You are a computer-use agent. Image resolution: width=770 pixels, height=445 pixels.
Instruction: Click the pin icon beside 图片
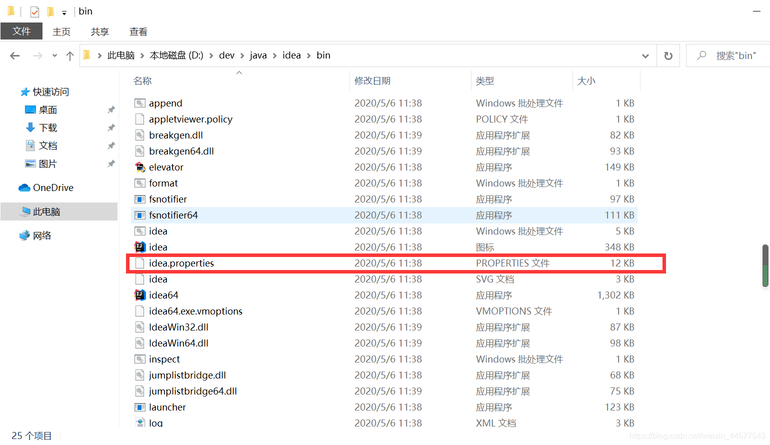tap(111, 163)
